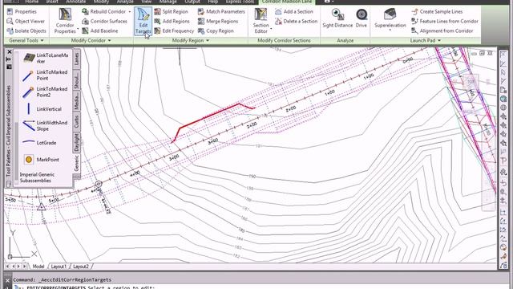Pick the LinkToMarkedPoint subassembly
Image resolution: width=513 pixels, height=289 pixels.
pyautogui.click(x=45, y=75)
